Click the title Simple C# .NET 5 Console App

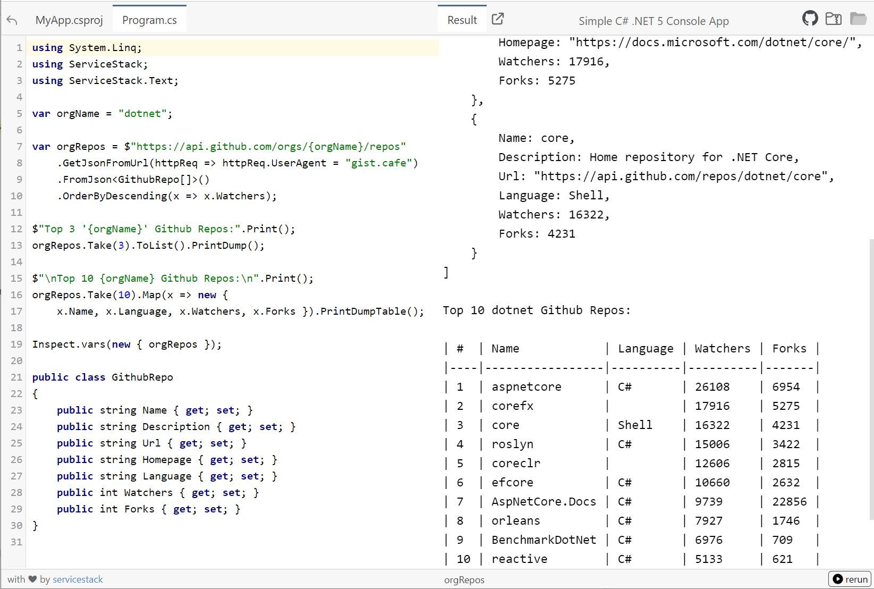(654, 21)
